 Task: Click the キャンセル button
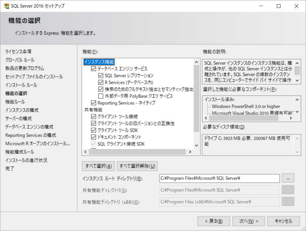tap(284, 221)
